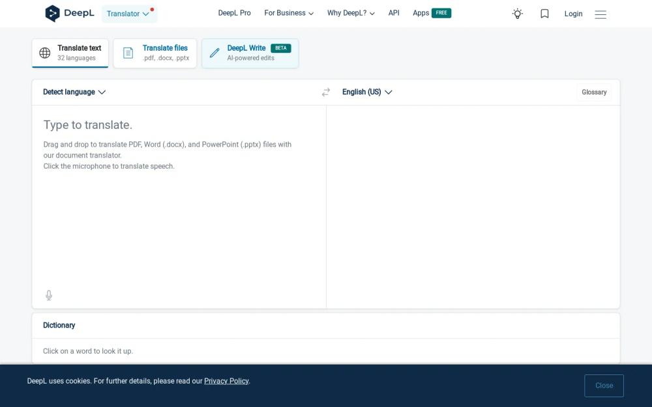The height and width of the screenshot is (407, 652).
Task: Open the Privacy Policy link
Action: point(226,381)
